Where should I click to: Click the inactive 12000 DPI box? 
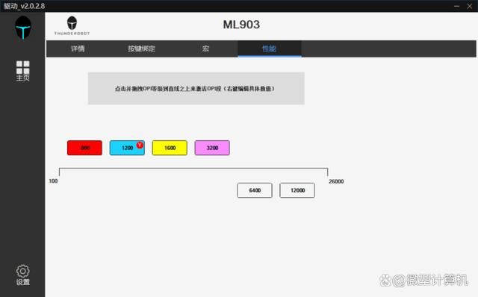pyautogui.click(x=297, y=190)
